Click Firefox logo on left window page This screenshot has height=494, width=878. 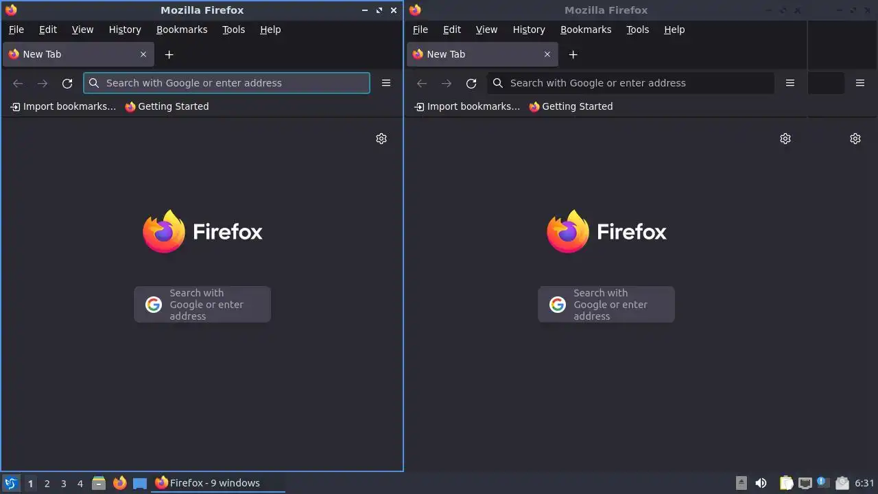pyautogui.click(x=202, y=232)
